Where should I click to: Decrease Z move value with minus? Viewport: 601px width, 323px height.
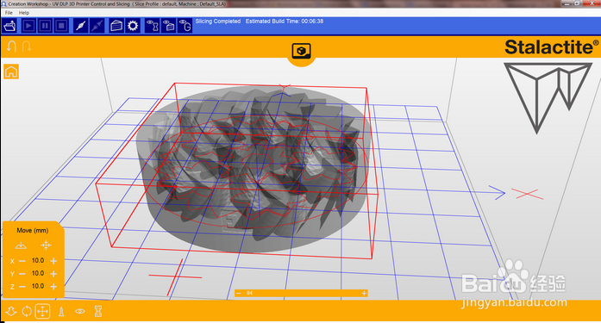pos(22,287)
